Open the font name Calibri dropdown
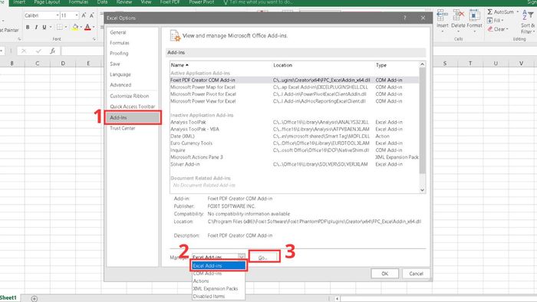Image resolution: width=537 pixels, height=302 pixels. (x=58, y=15)
